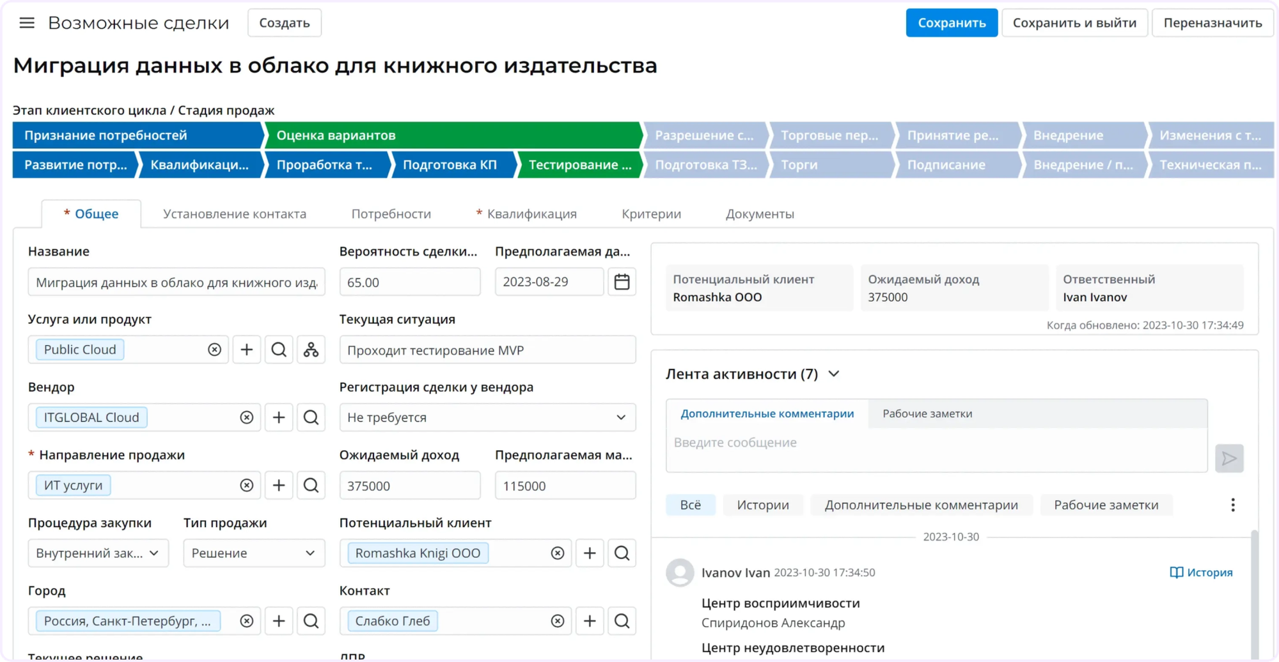Filter feed by Дополнительные комментарии chip

point(921,505)
